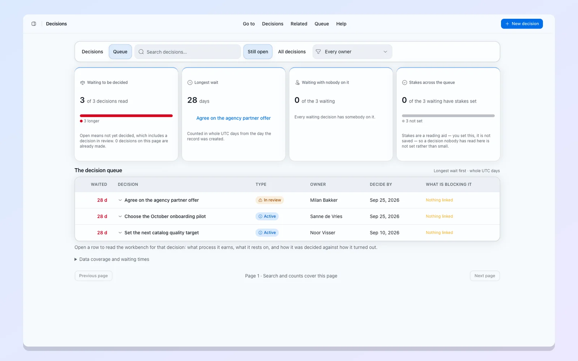
Task: Focus the Search decisions field
Action: coord(187,52)
